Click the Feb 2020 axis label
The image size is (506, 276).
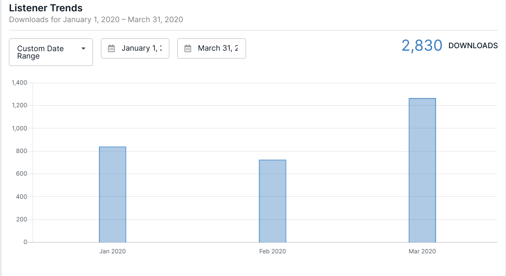273,251
